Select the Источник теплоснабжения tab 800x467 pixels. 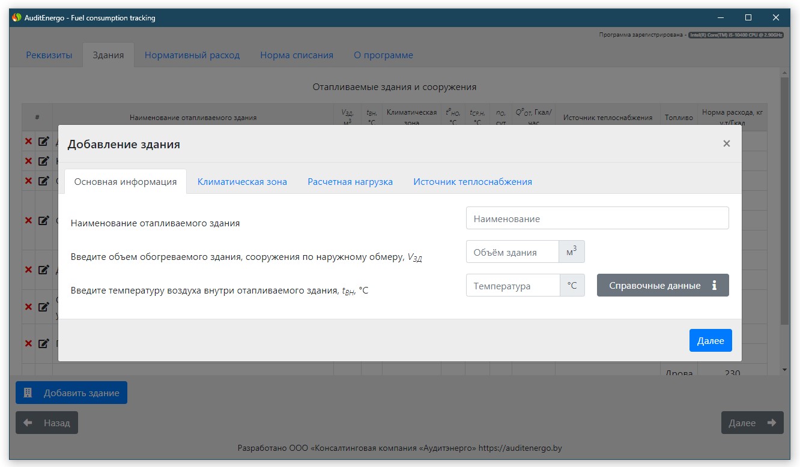pos(472,182)
